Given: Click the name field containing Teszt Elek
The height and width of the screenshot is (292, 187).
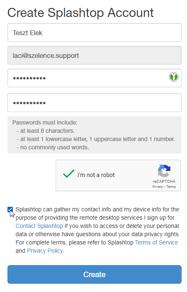Looking at the screenshot, I should (x=95, y=33).
